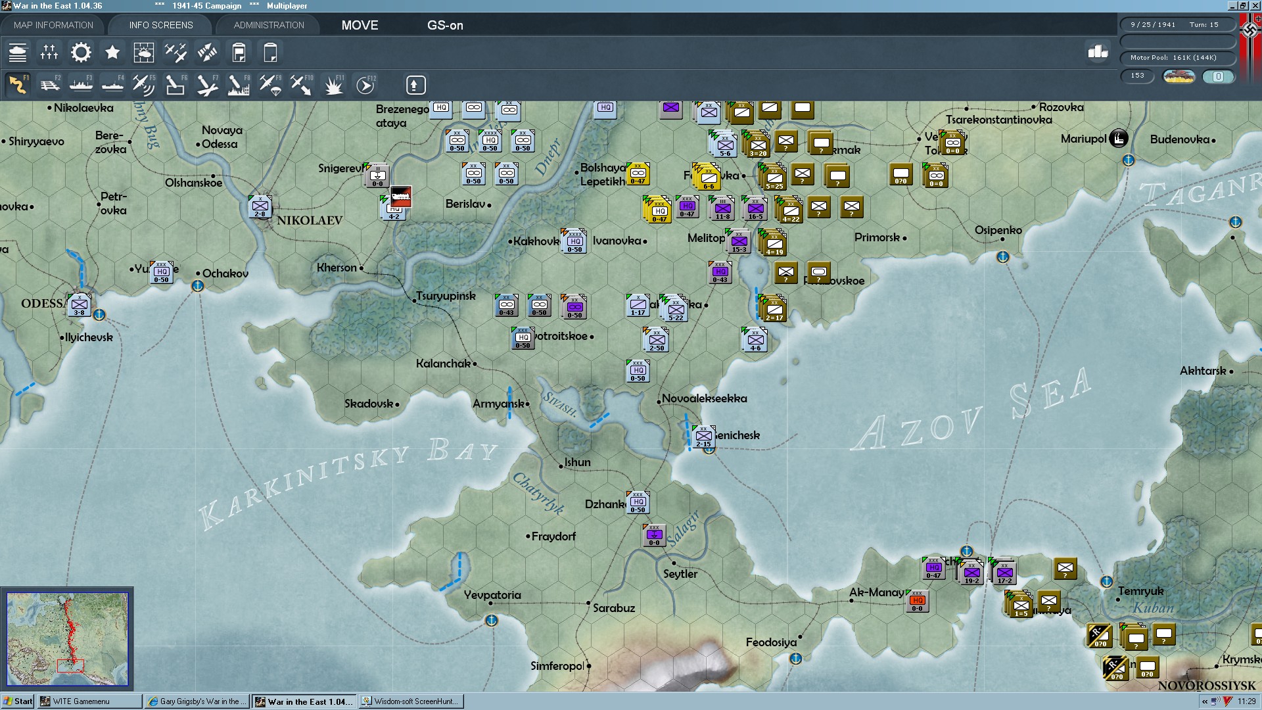
Task: Select the Soviet 2=17 stack
Action: [x=773, y=308]
